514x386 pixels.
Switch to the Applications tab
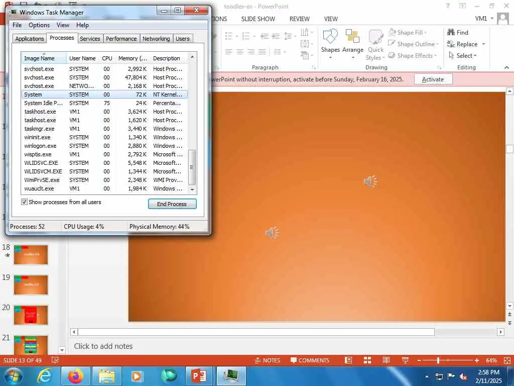[30, 39]
